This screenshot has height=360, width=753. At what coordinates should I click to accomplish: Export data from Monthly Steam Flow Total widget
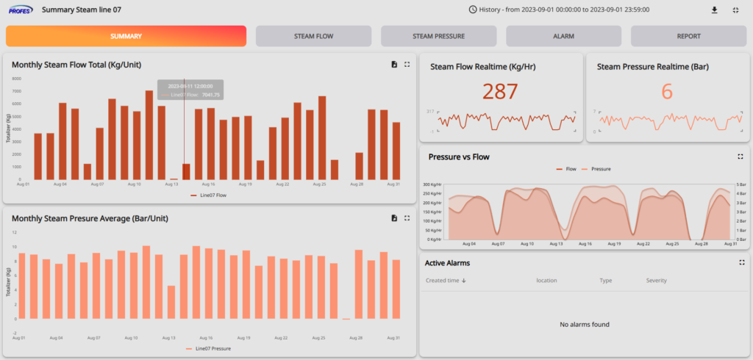(x=394, y=65)
